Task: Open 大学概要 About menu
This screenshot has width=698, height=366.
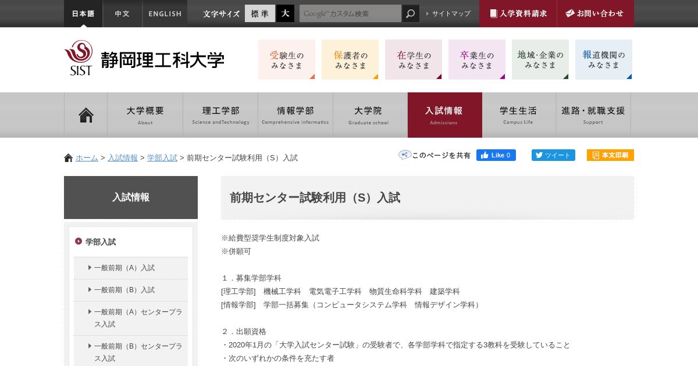Action: pos(145,115)
